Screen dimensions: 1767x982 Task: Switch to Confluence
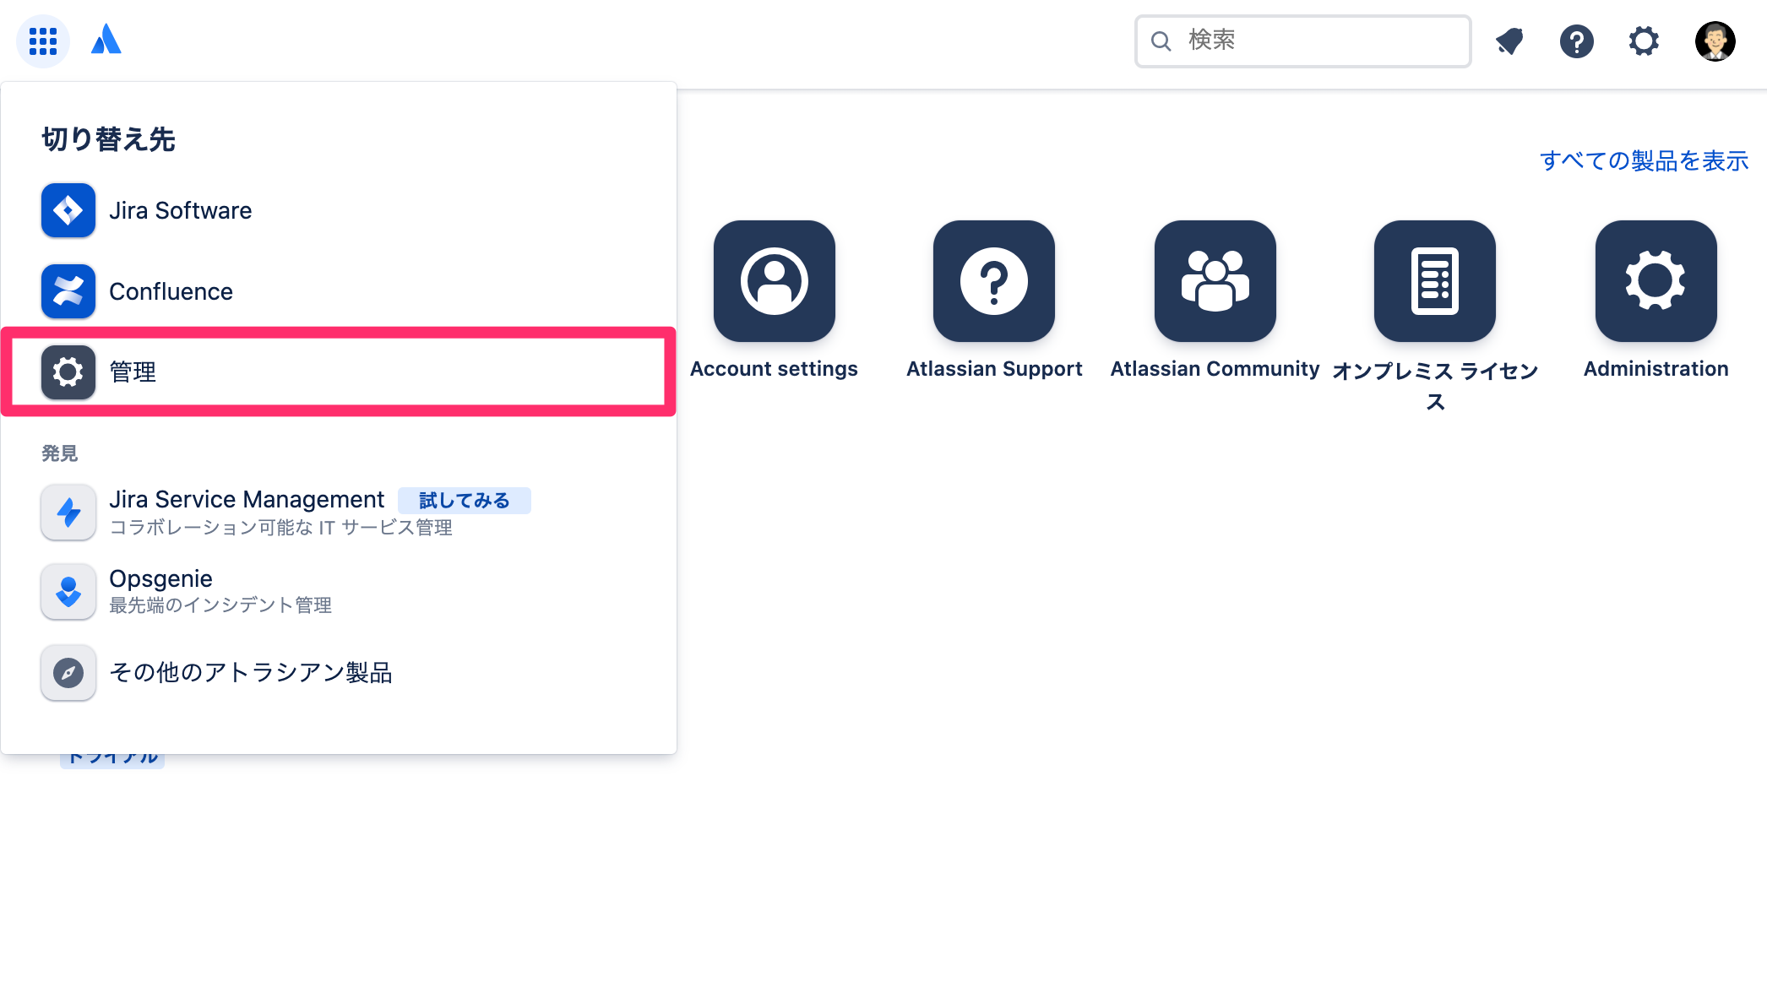pos(339,291)
